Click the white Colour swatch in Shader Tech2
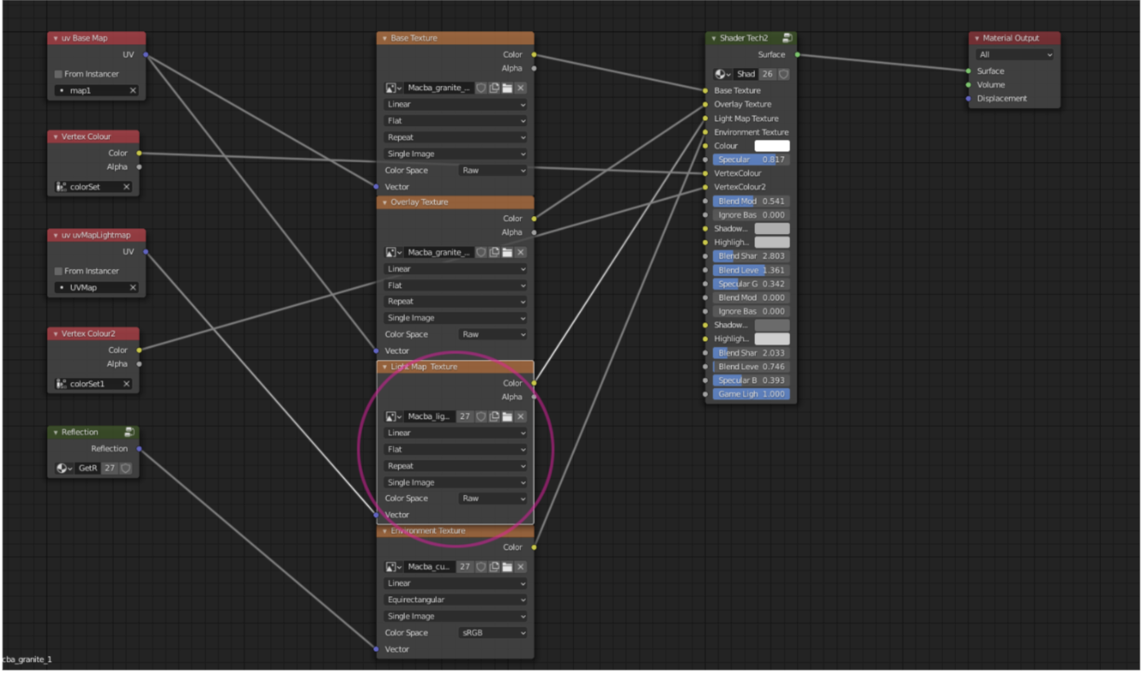The image size is (1145, 679). (773, 146)
